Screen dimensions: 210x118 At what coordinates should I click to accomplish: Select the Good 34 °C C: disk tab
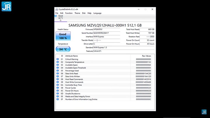tap(61, 18)
